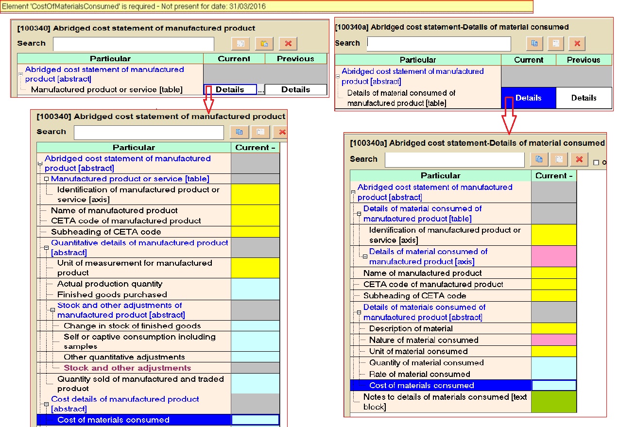Open Previous 'Details' for details of material consumed
This screenshot has height=427, width=619.
[x=584, y=98]
